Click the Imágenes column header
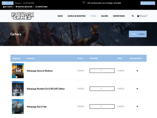157x118 pixels. point(16,58)
